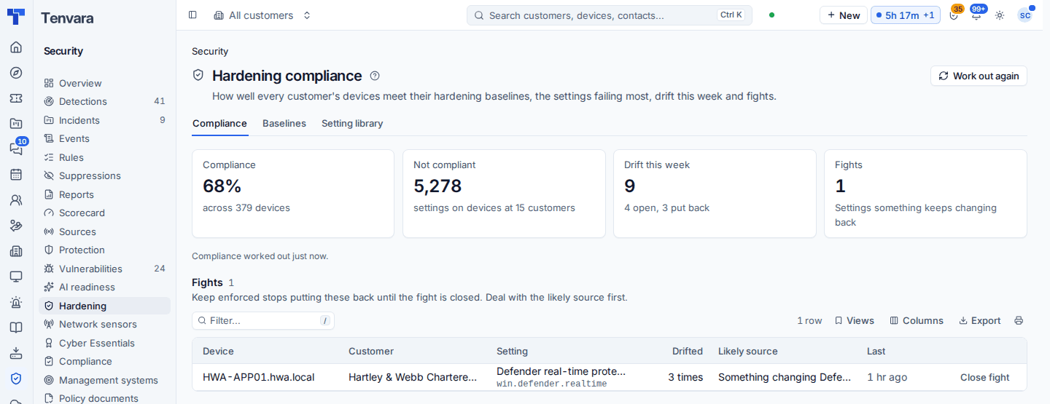Switch to the Setting library tab
Image resolution: width=1050 pixels, height=404 pixels.
tap(352, 124)
